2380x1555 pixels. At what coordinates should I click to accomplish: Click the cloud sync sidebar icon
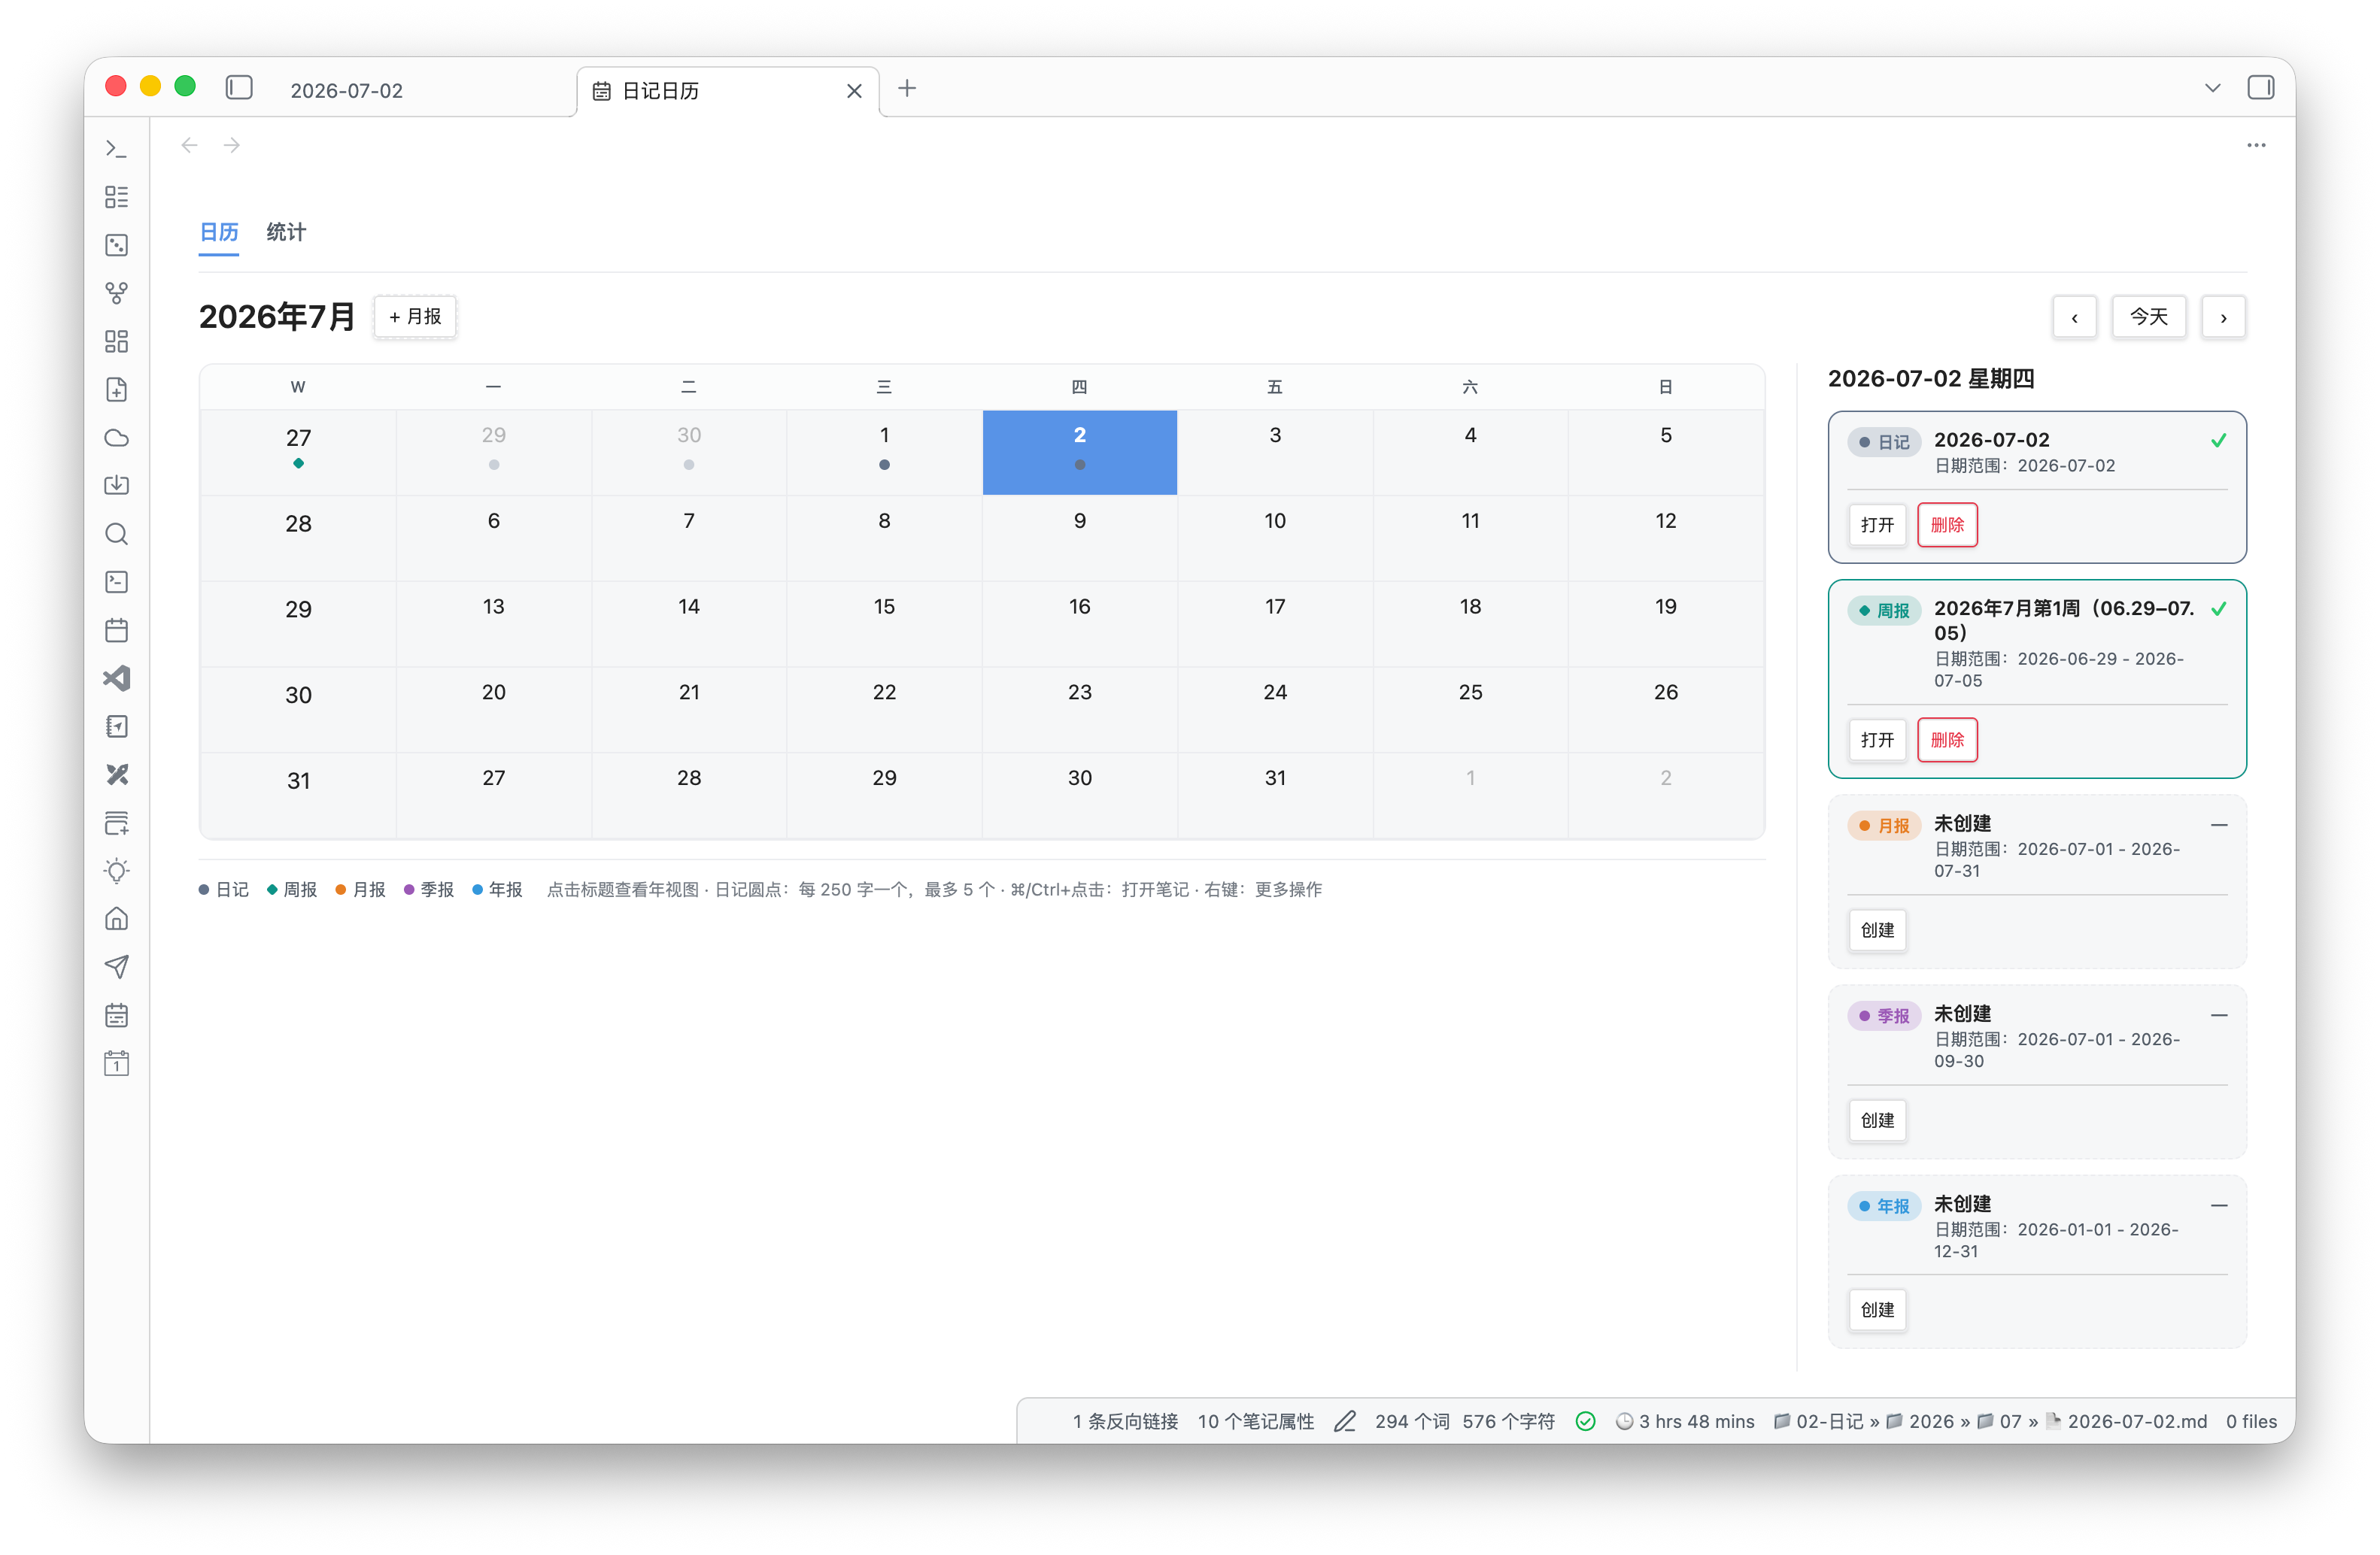(x=116, y=438)
